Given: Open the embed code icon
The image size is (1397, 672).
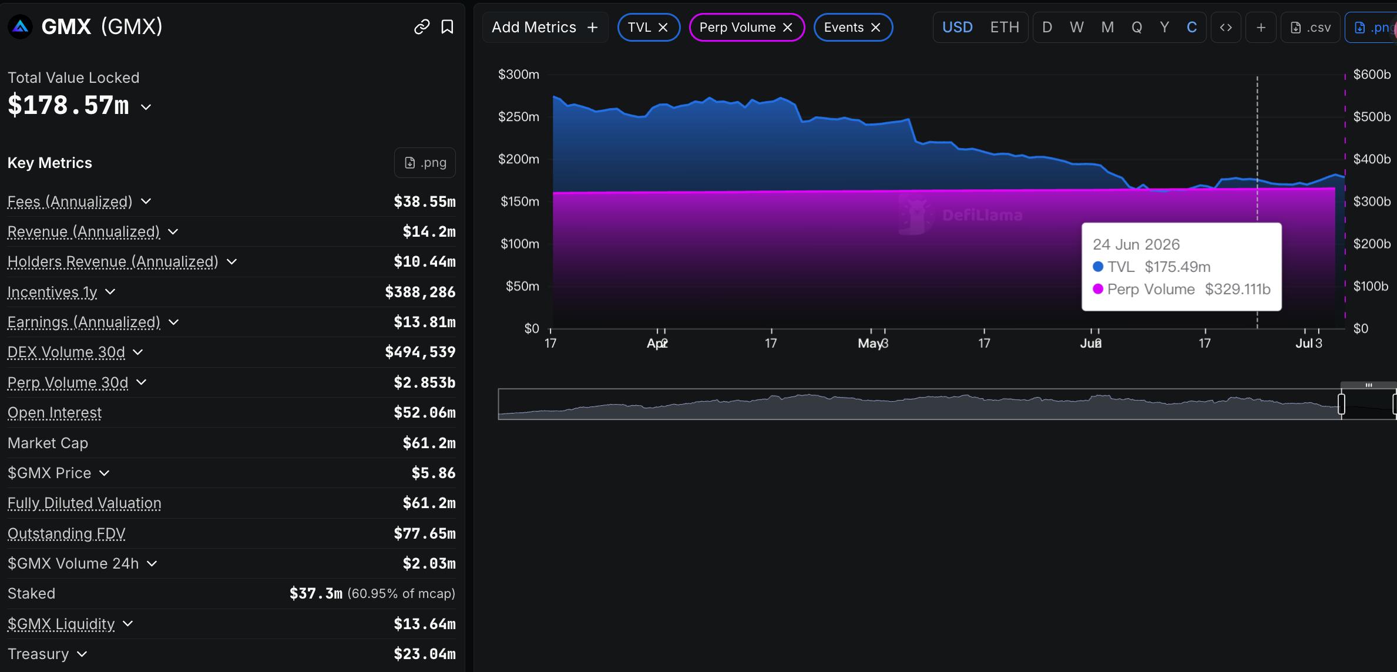Looking at the screenshot, I should coord(1225,28).
